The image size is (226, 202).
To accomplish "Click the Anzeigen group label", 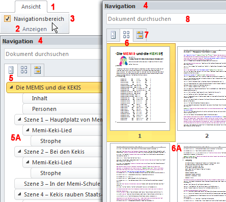I will click(35, 29).
